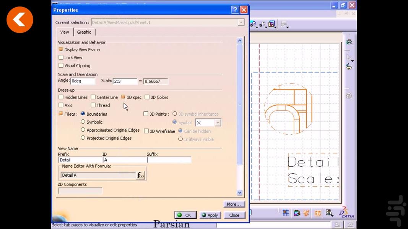Click the Analysis Display Mode icon
This screenshot has width=408, height=229.
pyautogui.click(x=329, y=213)
